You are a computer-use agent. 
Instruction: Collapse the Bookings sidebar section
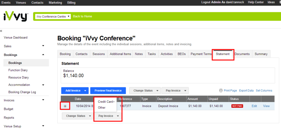[x=43, y=55]
